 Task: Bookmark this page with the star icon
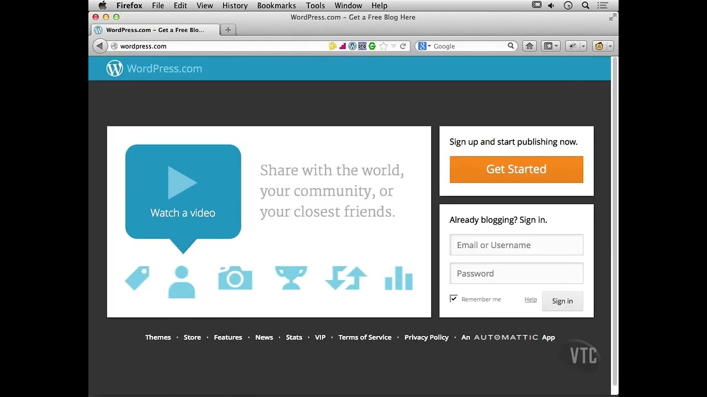383,46
